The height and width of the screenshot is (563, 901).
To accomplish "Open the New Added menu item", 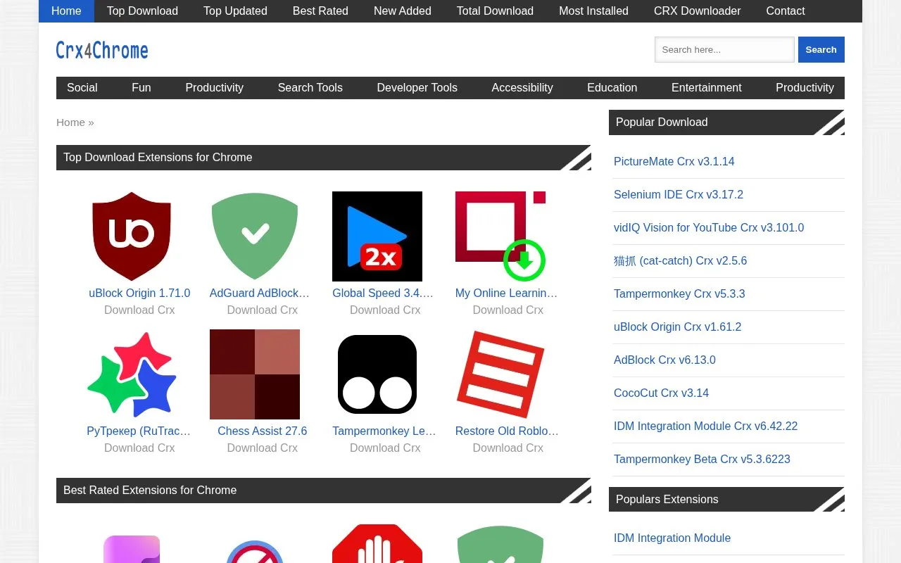I will pos(403,11).
